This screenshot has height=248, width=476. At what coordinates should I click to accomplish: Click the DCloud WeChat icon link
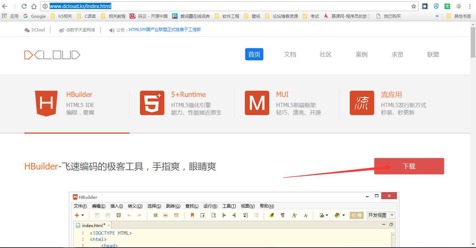click(x=35, y=30)
